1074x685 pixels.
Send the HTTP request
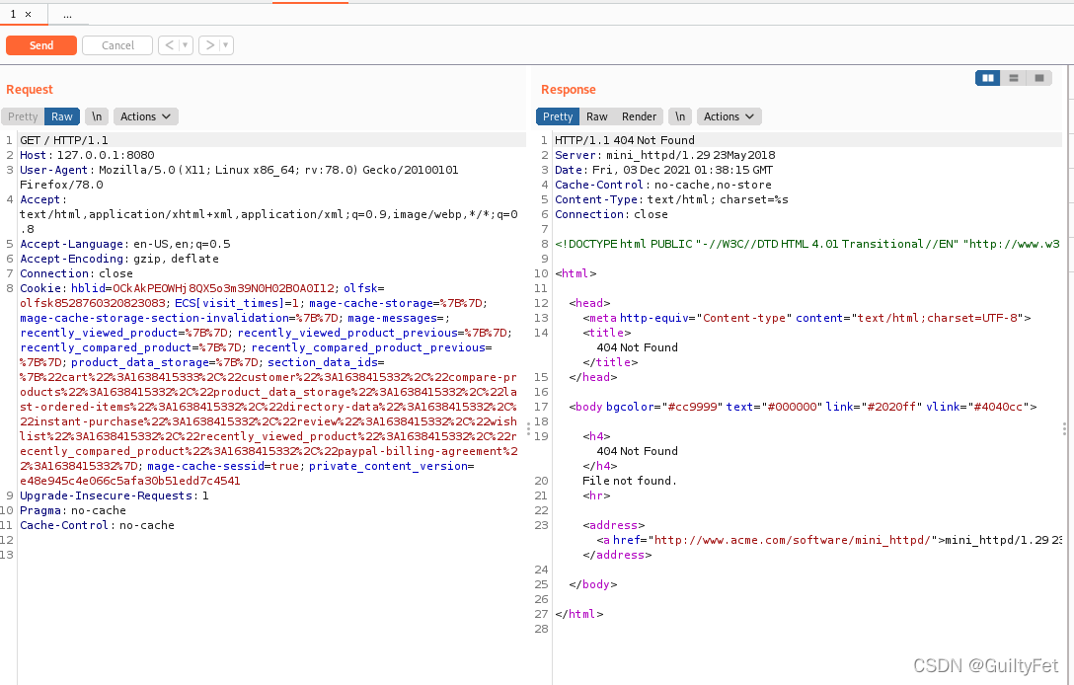41,45
